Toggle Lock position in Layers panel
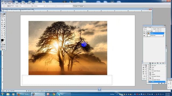The height and width of the screenshot is (96, 172). point(150,31)
